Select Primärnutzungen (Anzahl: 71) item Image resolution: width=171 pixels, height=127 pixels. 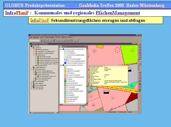tap(48, 76)
